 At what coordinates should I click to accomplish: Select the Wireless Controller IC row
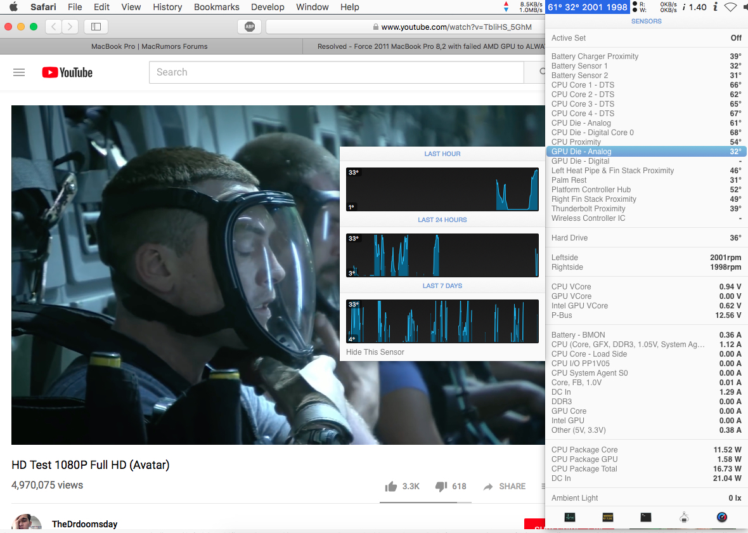(x=647, y=218)
